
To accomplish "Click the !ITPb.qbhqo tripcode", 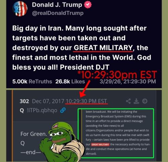I will [x=42, y=110].
